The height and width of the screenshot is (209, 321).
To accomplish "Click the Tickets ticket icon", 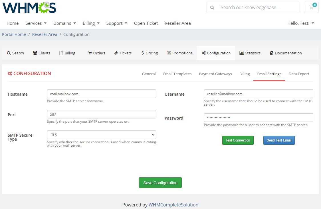I will pos(116,53).
